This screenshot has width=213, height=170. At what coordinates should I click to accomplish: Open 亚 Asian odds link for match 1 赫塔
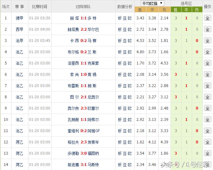point(125,18)
